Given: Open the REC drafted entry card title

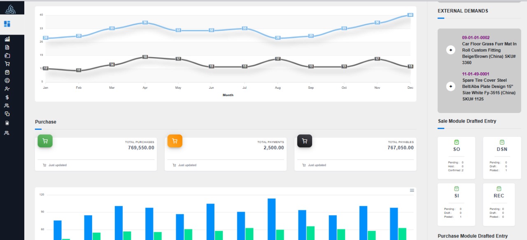Looking at the screenshot, I should [x=499, y=196].
